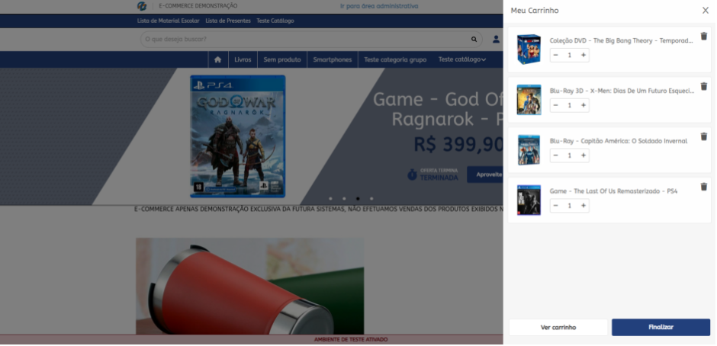
Task: Select Coleção DVD Big Bang Theory title
Action: (x=622, y=40)
